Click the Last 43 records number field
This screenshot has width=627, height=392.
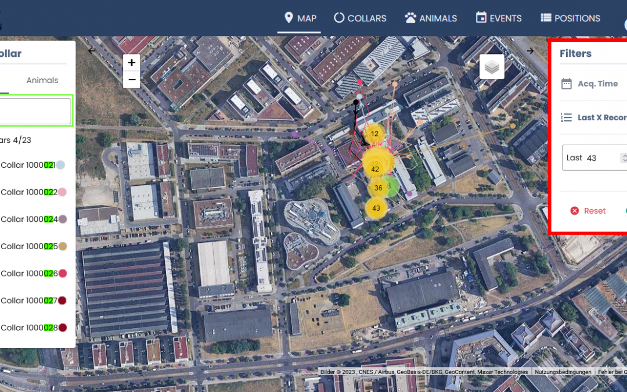click(x=601, y=158)
